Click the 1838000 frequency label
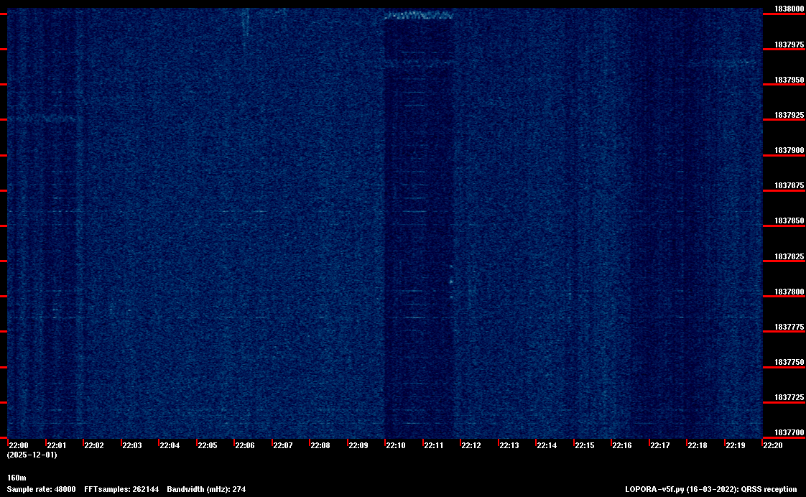 (x=789, y=9)
